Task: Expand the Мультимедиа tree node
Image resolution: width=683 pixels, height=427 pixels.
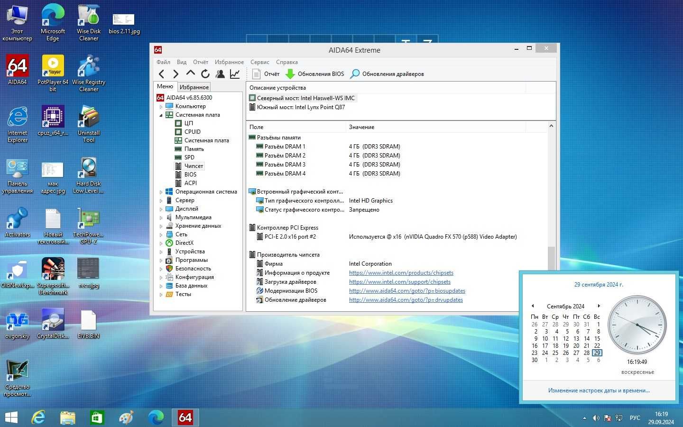Action: pos(161,217)
